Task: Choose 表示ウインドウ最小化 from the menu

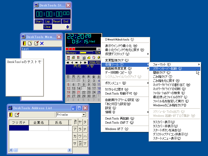Action: [x=125, y=46]
